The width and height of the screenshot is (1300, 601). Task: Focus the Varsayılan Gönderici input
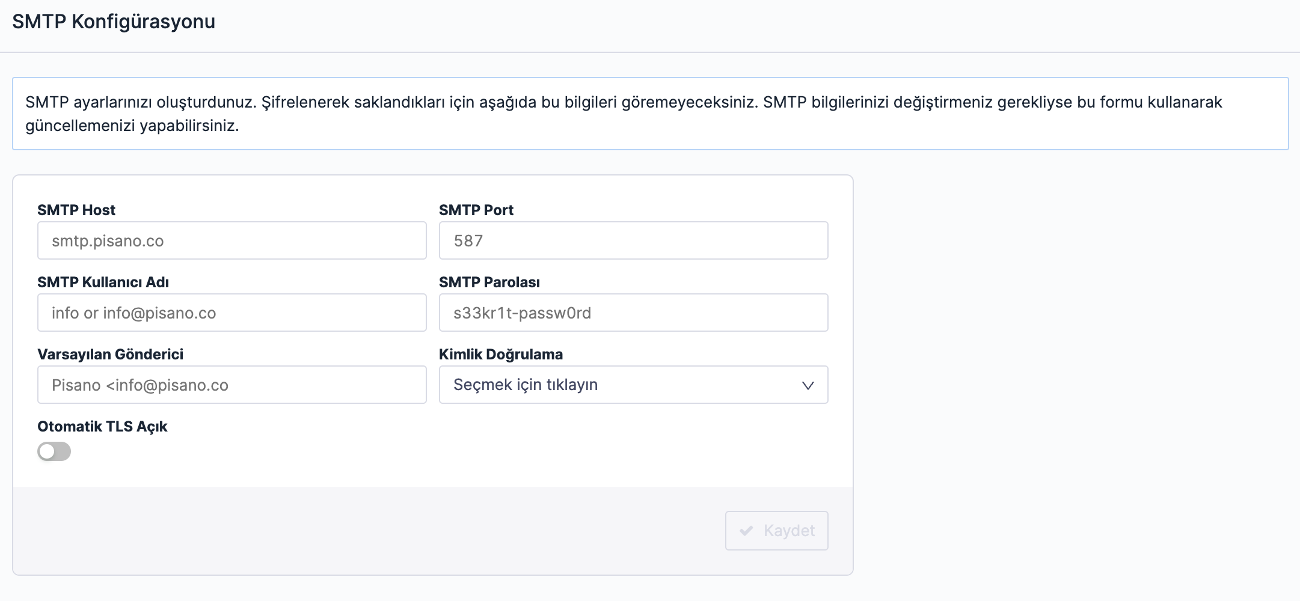[231, 385]
